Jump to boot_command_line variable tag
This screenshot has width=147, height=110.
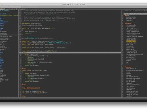coord(132,30)
